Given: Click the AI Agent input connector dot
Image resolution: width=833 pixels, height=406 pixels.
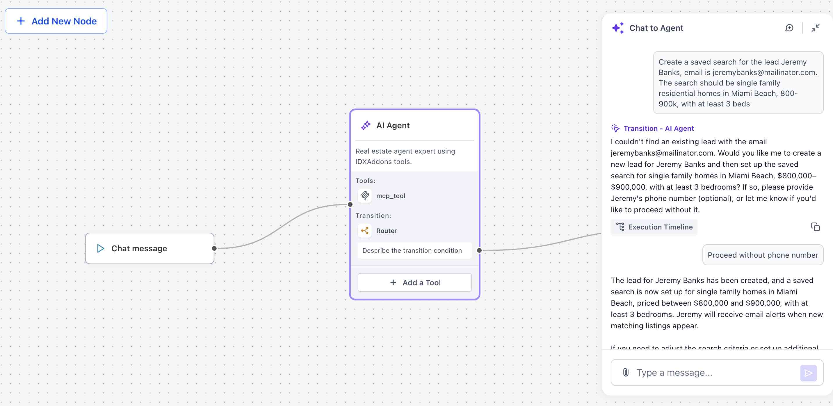Looking at the screenshot, I should pyautogui.click(x=350, y=204).
